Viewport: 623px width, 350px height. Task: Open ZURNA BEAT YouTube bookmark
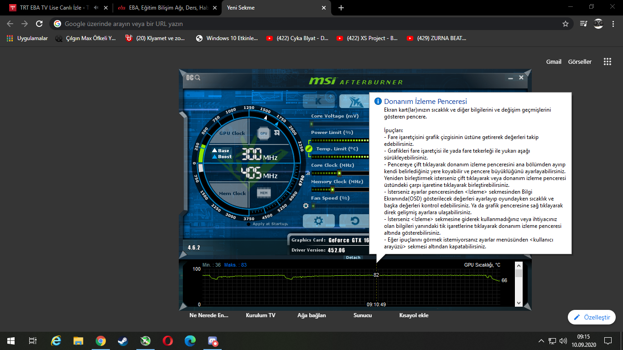pyautogui.click(x=436, y=38)
